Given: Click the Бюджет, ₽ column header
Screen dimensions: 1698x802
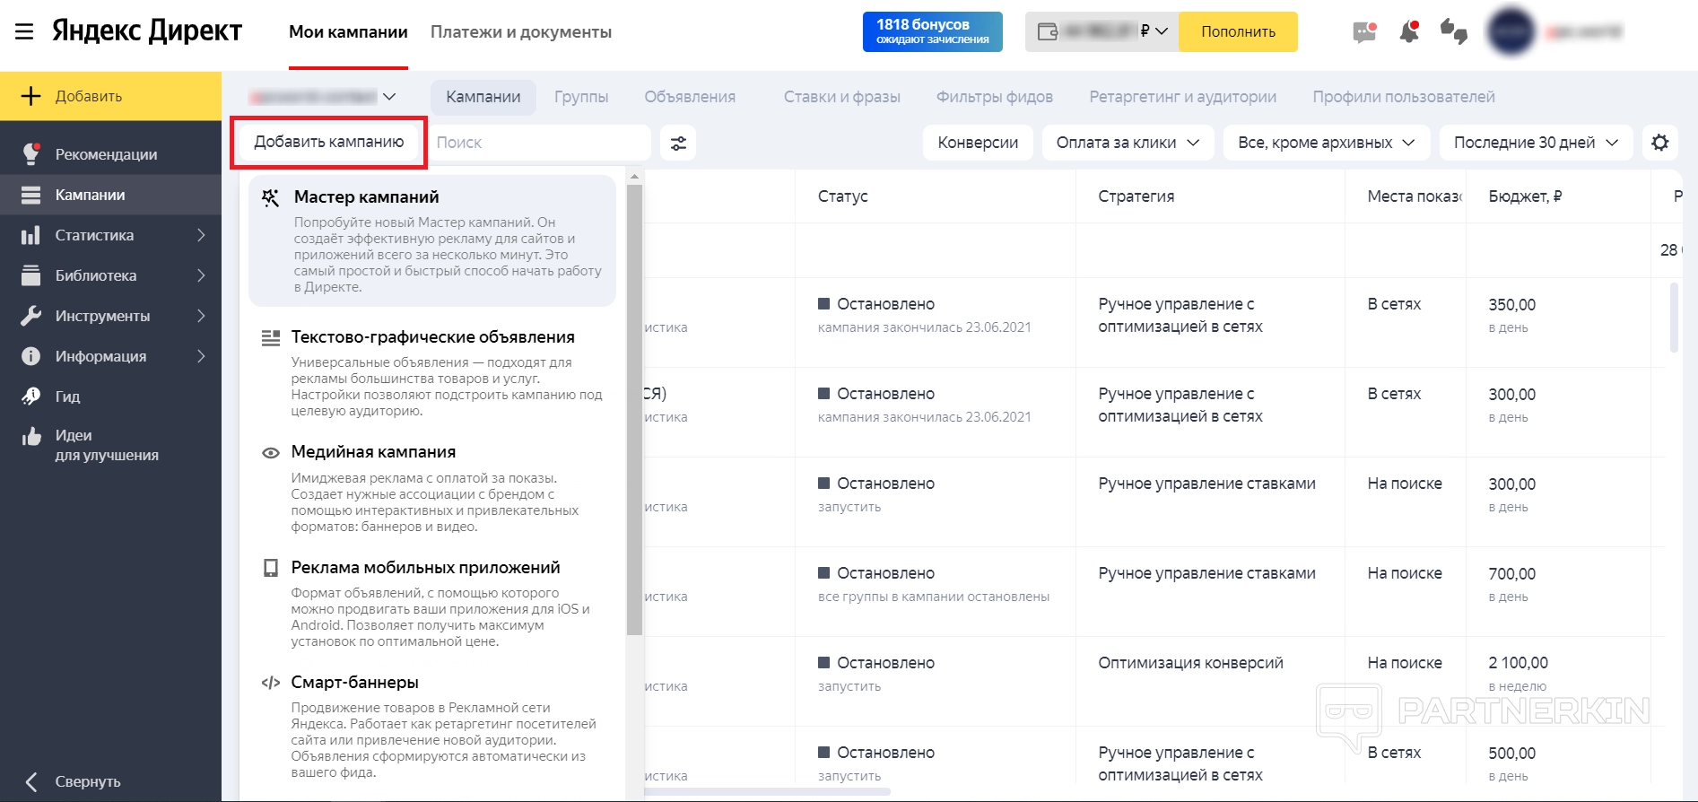Looking at the screenshot, I should [1525, 196].
